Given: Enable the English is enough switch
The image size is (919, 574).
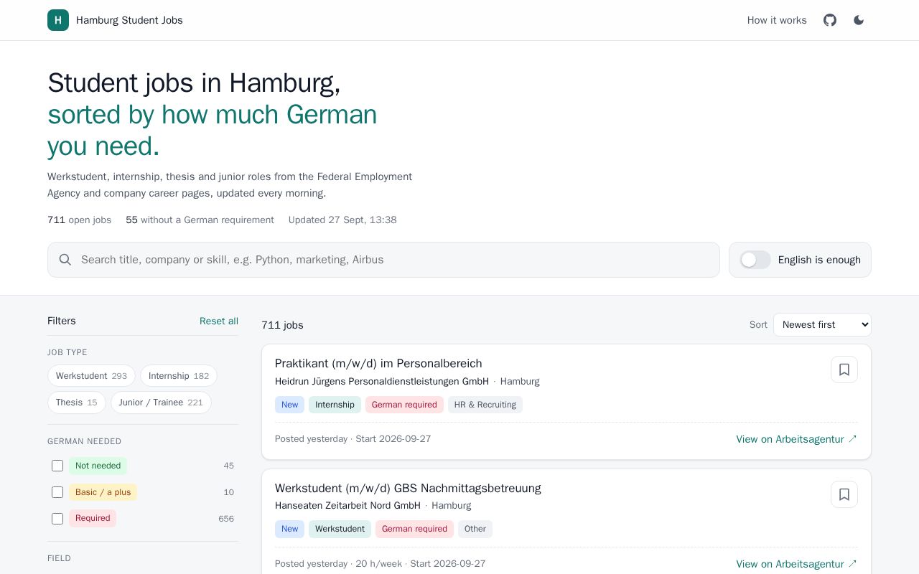Looking at the screenshot, I should click(755, 260).
